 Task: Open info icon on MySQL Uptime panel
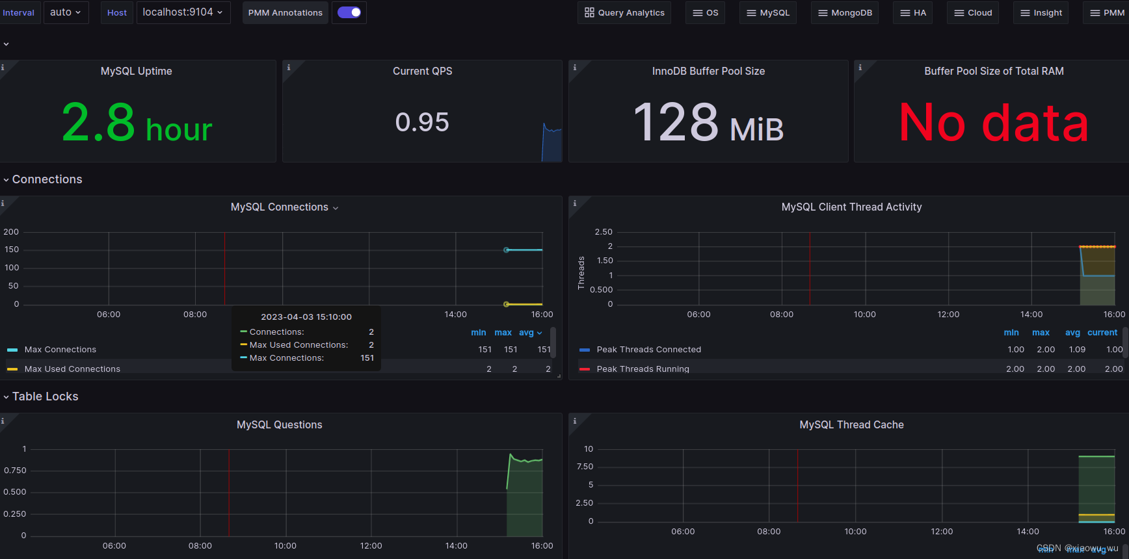click(x=3, y=67)
